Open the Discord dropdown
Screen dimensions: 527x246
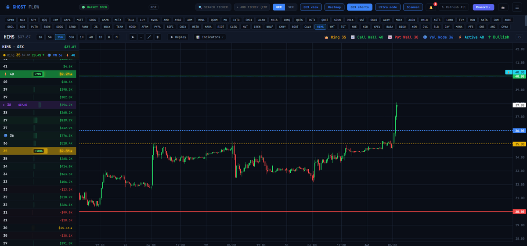[x=484, y=7]
